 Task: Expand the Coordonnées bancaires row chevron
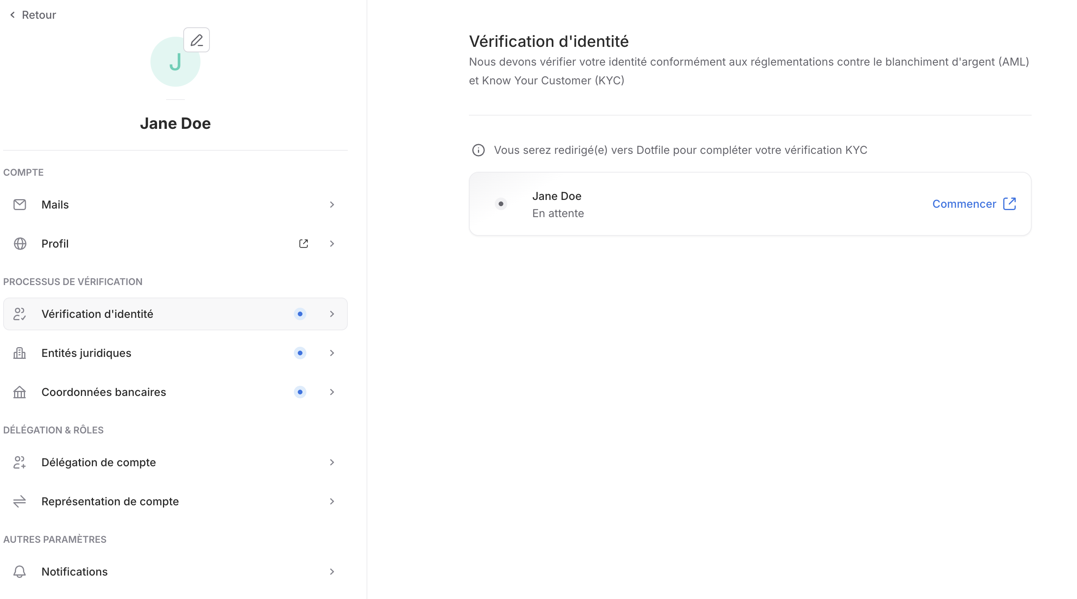point(332,392)
